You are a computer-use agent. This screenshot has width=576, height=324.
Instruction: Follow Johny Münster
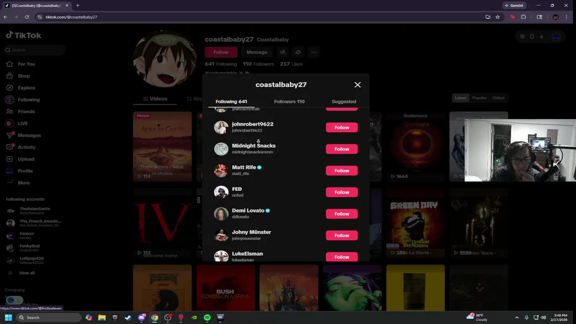pos(342,235)
